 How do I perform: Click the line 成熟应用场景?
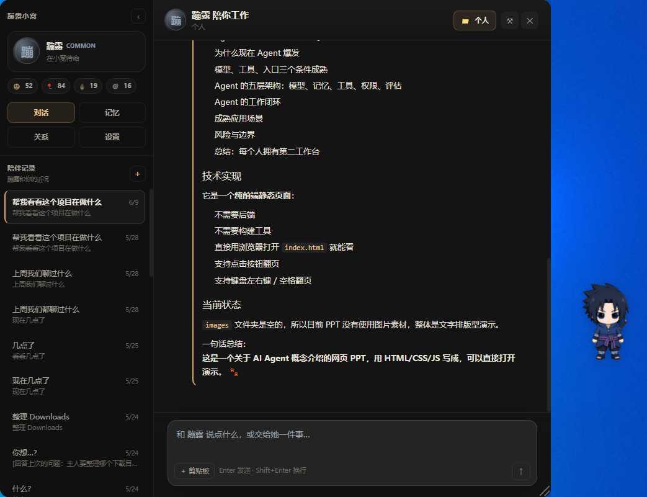pyautogui.click(x=238, y=119)
